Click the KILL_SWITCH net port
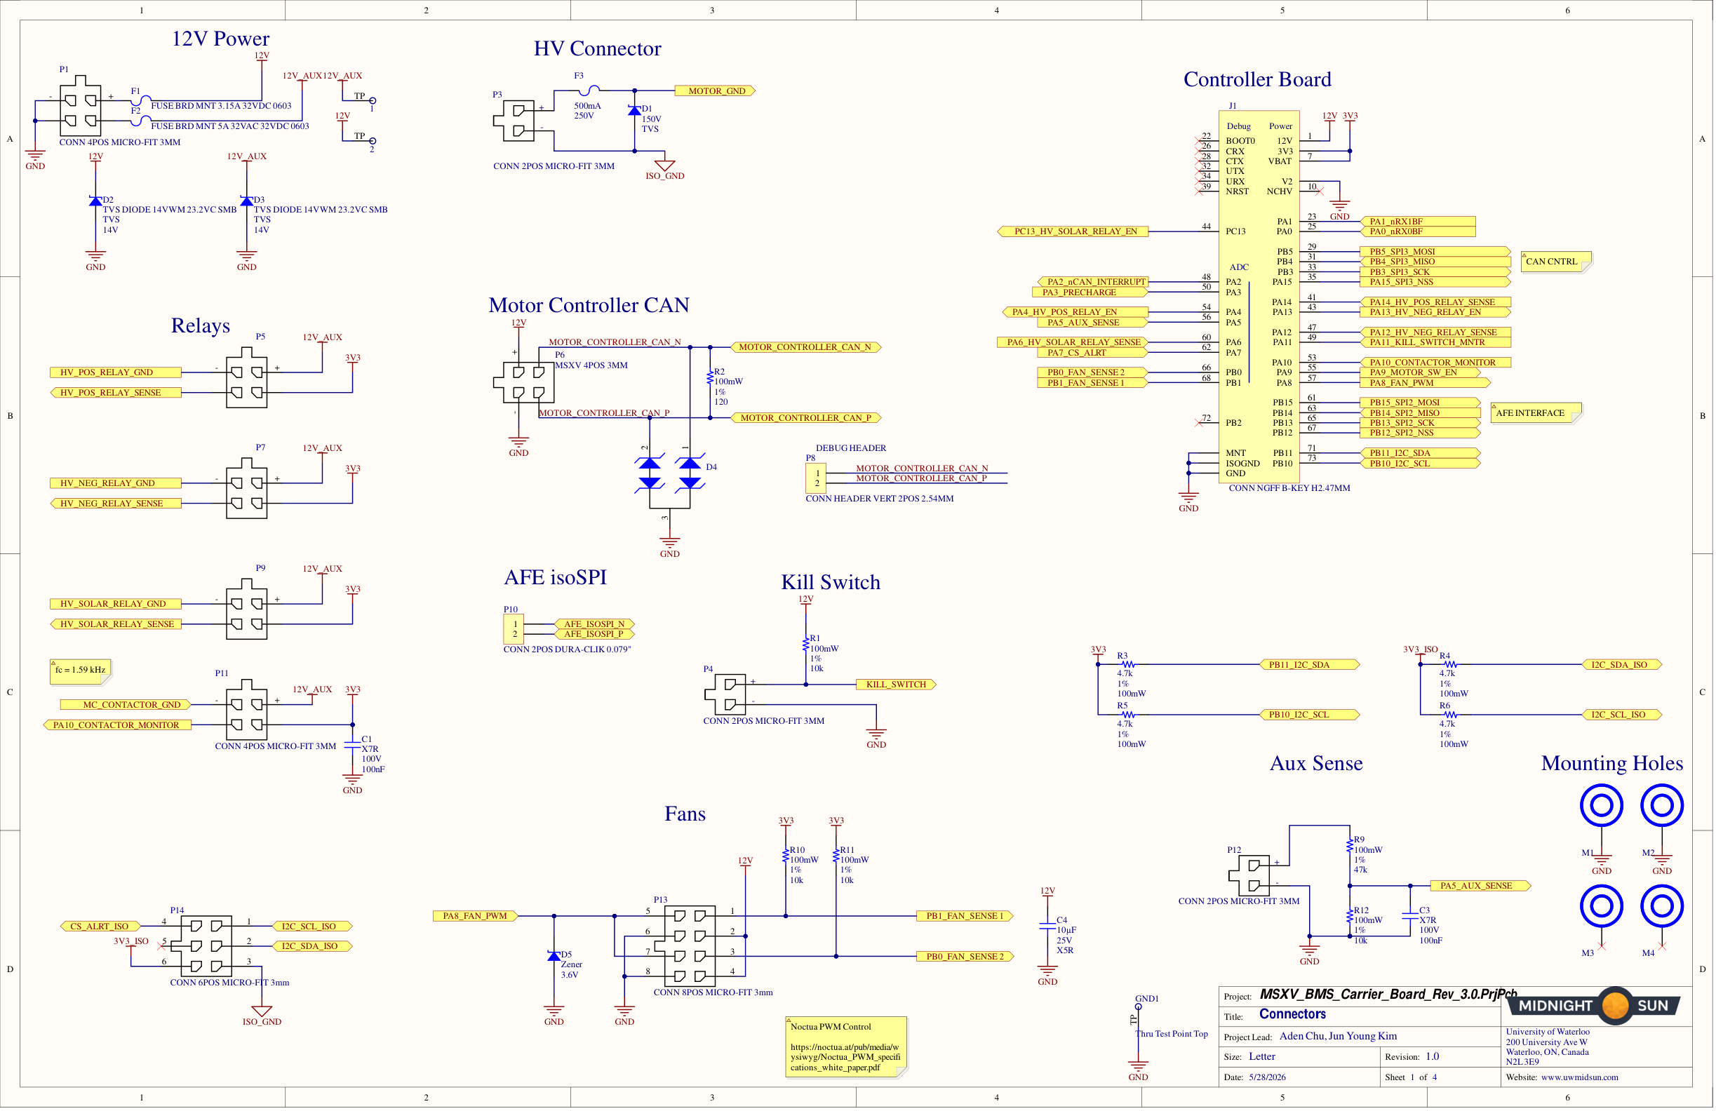 (896, 685)
